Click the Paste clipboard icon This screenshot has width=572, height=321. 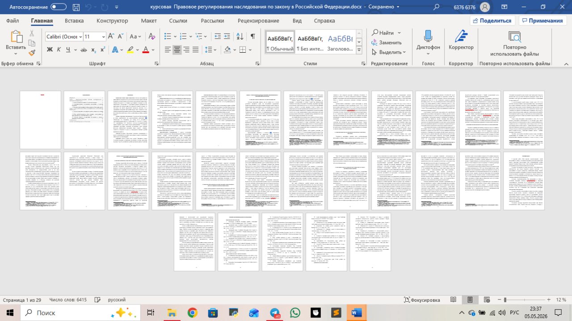16,37
